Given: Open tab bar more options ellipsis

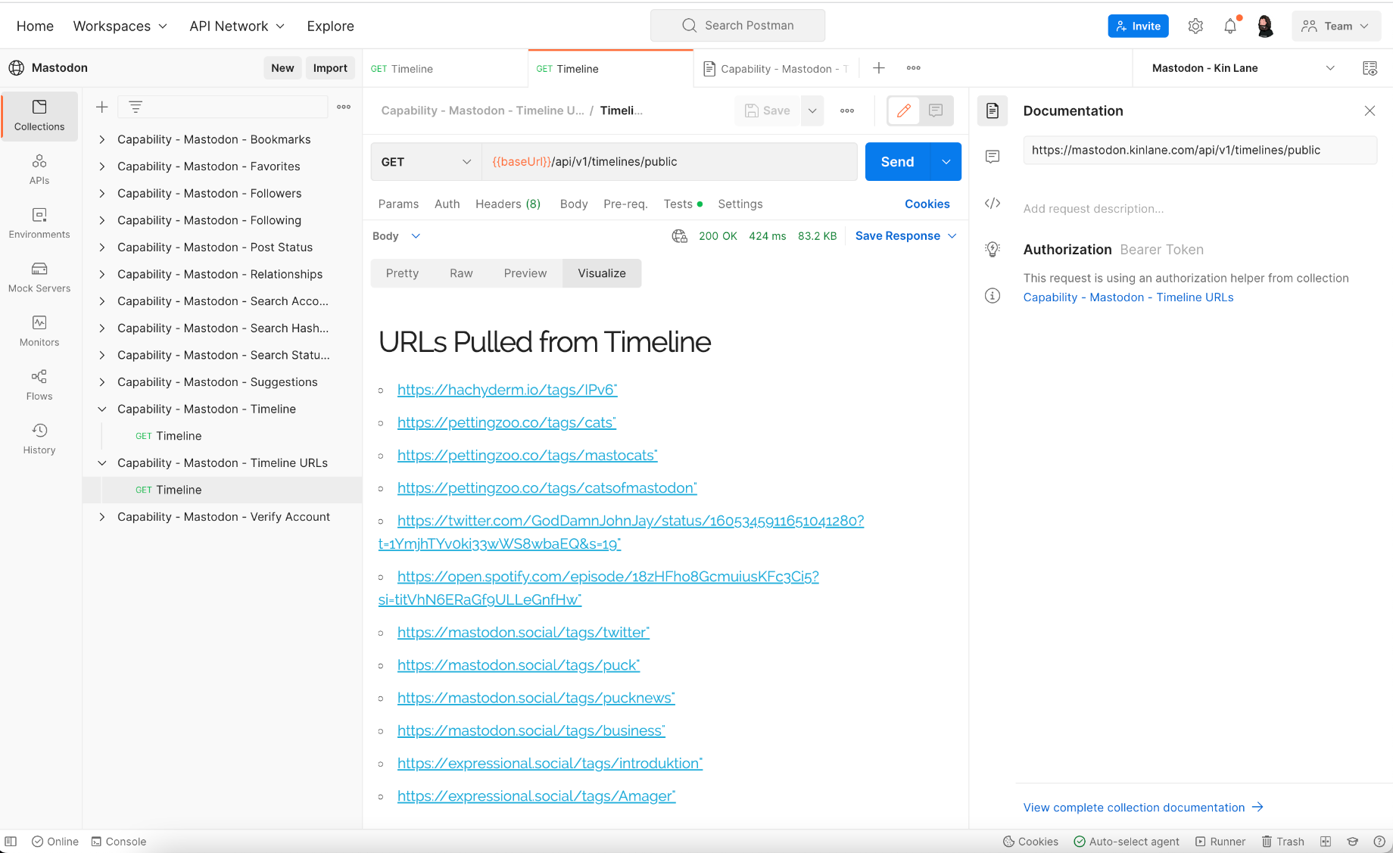Looking at the screenshot, I should click(914, 68).
